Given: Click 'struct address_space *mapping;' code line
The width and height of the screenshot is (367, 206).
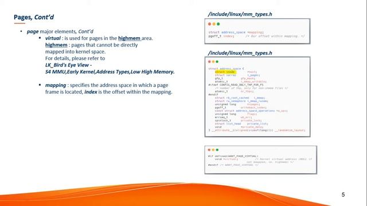Looking at the screenshot, I should (236, 32).
